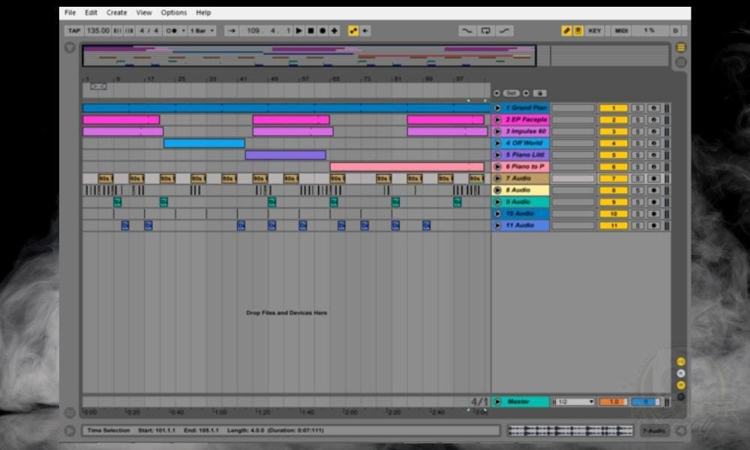
Task: Click the arrangement position field 109.4.1
Action: click(266, 31)
